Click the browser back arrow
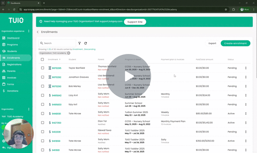The image size is (257, 153). (x=3, y=9)
